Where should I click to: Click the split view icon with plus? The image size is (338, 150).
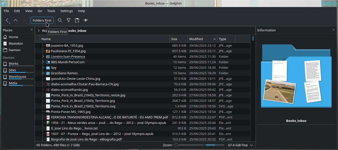coord(77,20)
